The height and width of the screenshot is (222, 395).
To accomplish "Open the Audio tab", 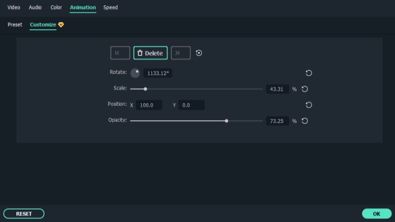I will coord(35,7).
